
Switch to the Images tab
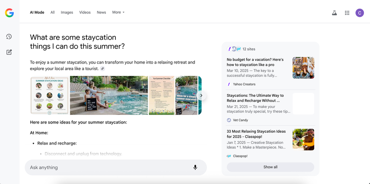(67, 12)
